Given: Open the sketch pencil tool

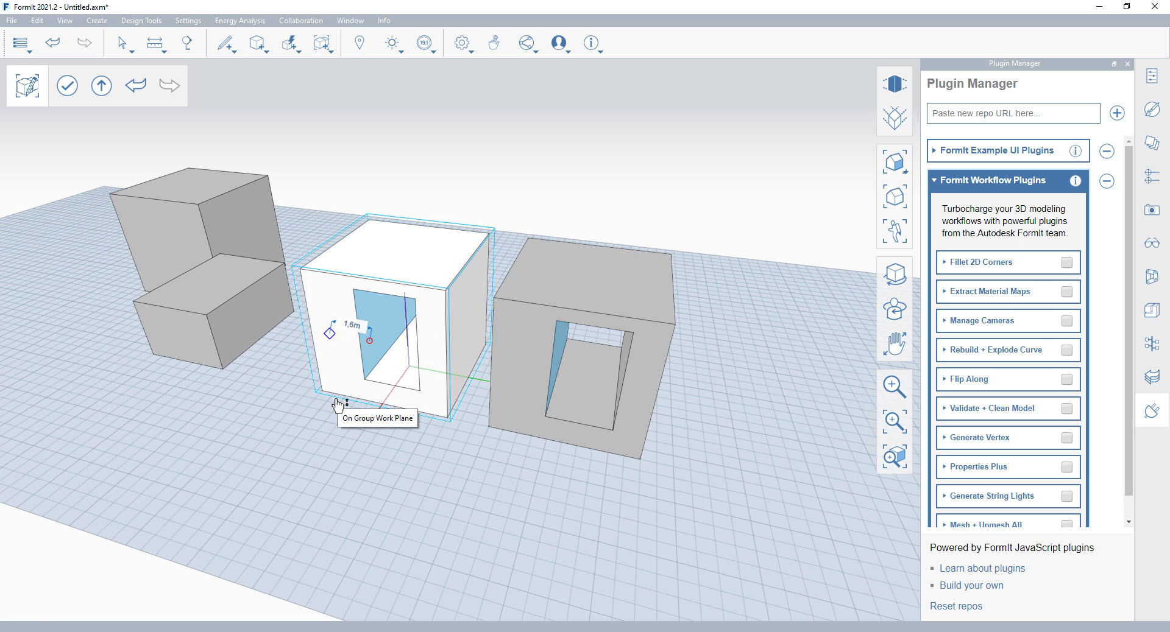Looking at the screenshot, I should (225, 43).
